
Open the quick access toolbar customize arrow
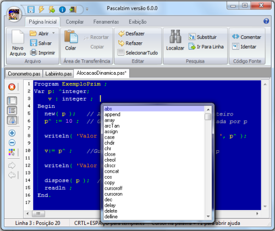(87, 9)
